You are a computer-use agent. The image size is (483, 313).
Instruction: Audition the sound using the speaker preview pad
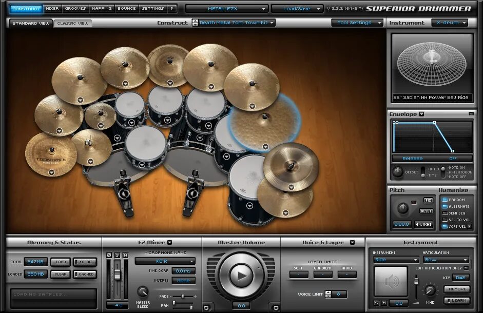(391, 282)
